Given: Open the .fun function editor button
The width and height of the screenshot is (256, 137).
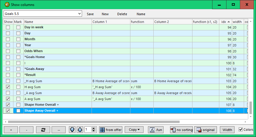Looking at the screenshot, I should (x=156, y=130).
